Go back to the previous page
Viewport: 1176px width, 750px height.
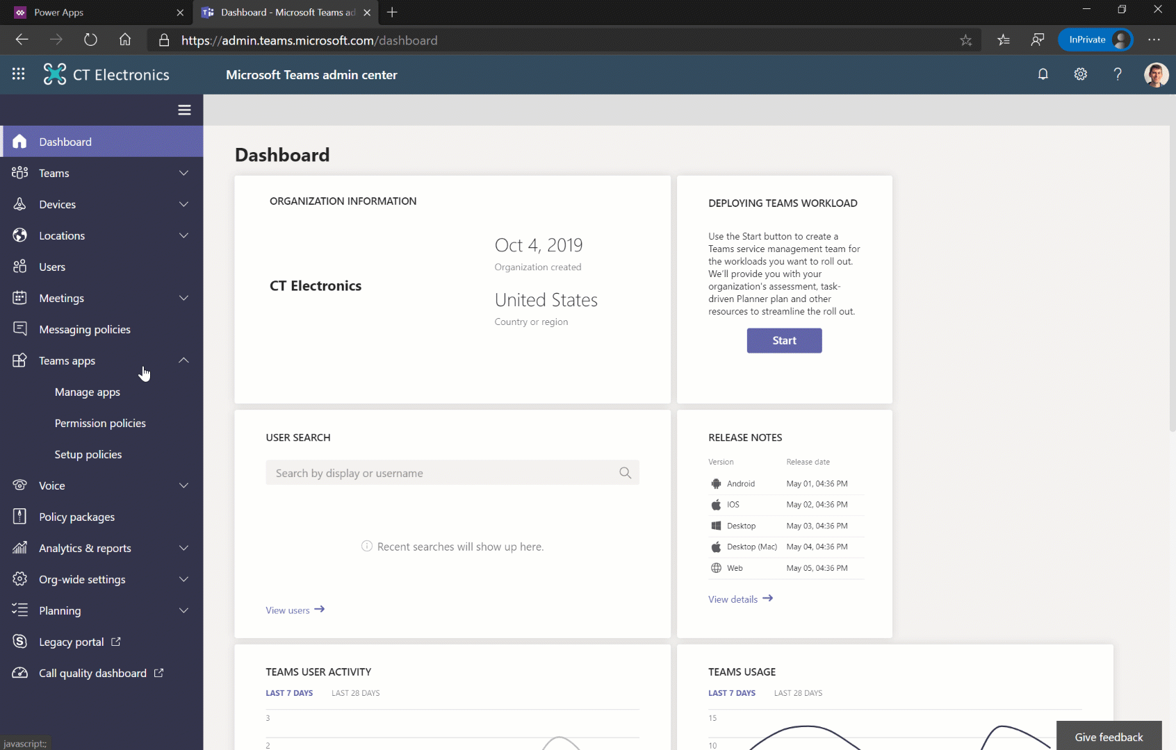(x=22, y=40)
